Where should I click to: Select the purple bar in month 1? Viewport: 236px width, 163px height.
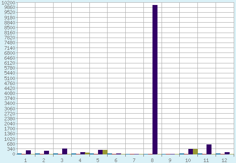28,152
